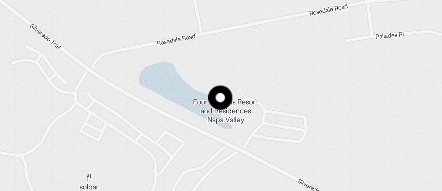Viewport: 442px width, 191px height.
Task: Select the Rosedale Road label nearest the lake
Action: click(x=176, y=40)
